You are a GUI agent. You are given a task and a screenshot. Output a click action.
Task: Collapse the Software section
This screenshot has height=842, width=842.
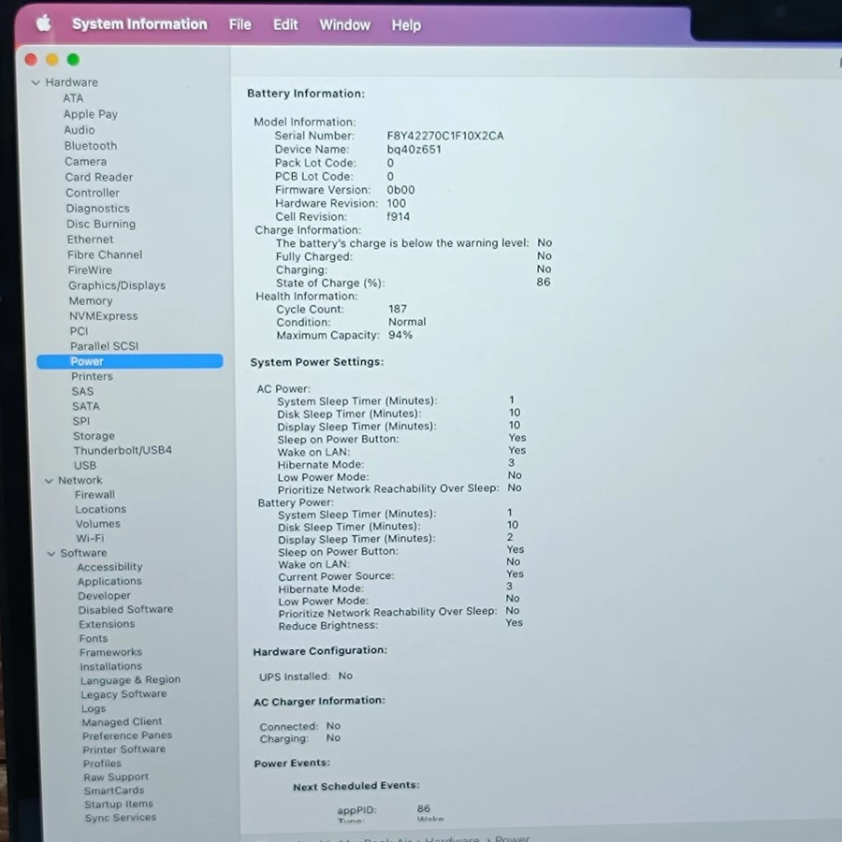coord(51,554)
